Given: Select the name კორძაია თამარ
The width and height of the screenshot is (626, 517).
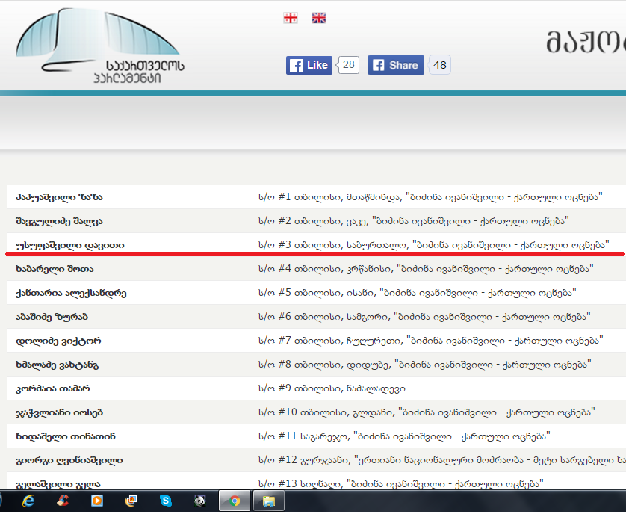Looking at the screenshot, I should point(53,388).
